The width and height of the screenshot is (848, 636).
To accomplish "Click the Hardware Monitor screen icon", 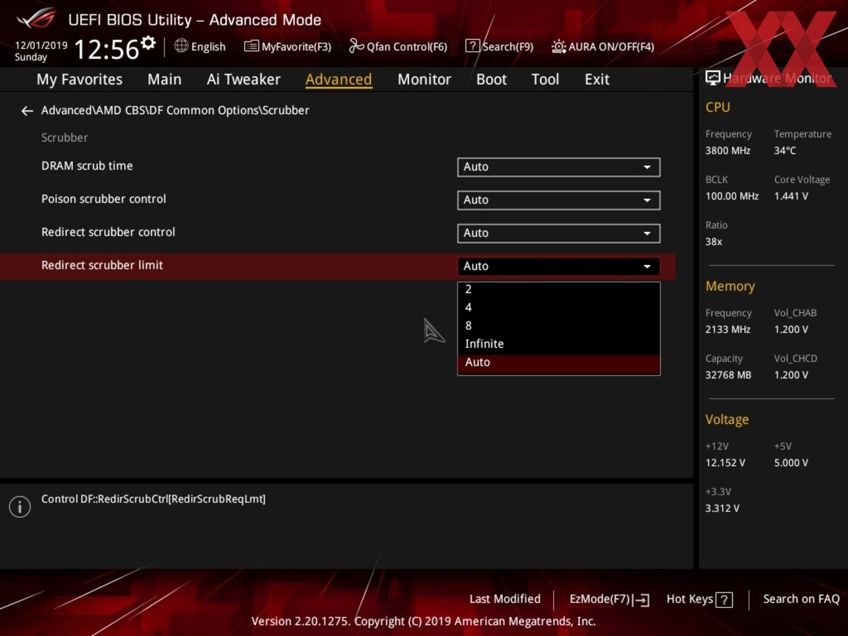I will (x=713, y=78).
